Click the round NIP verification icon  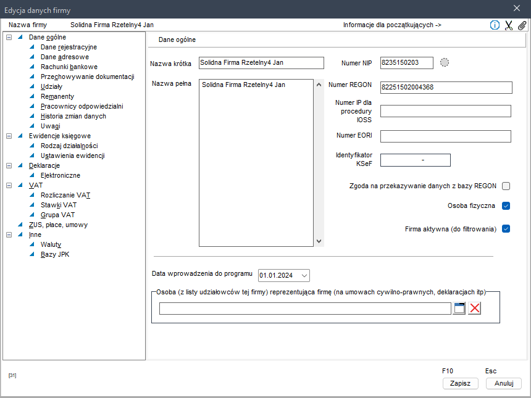pyautogui.click(x=445, y=62)
